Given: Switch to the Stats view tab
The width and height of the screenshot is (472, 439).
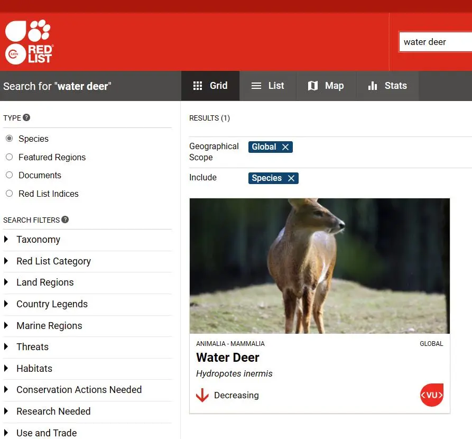Looking at the screenshot, I should 387,86.
